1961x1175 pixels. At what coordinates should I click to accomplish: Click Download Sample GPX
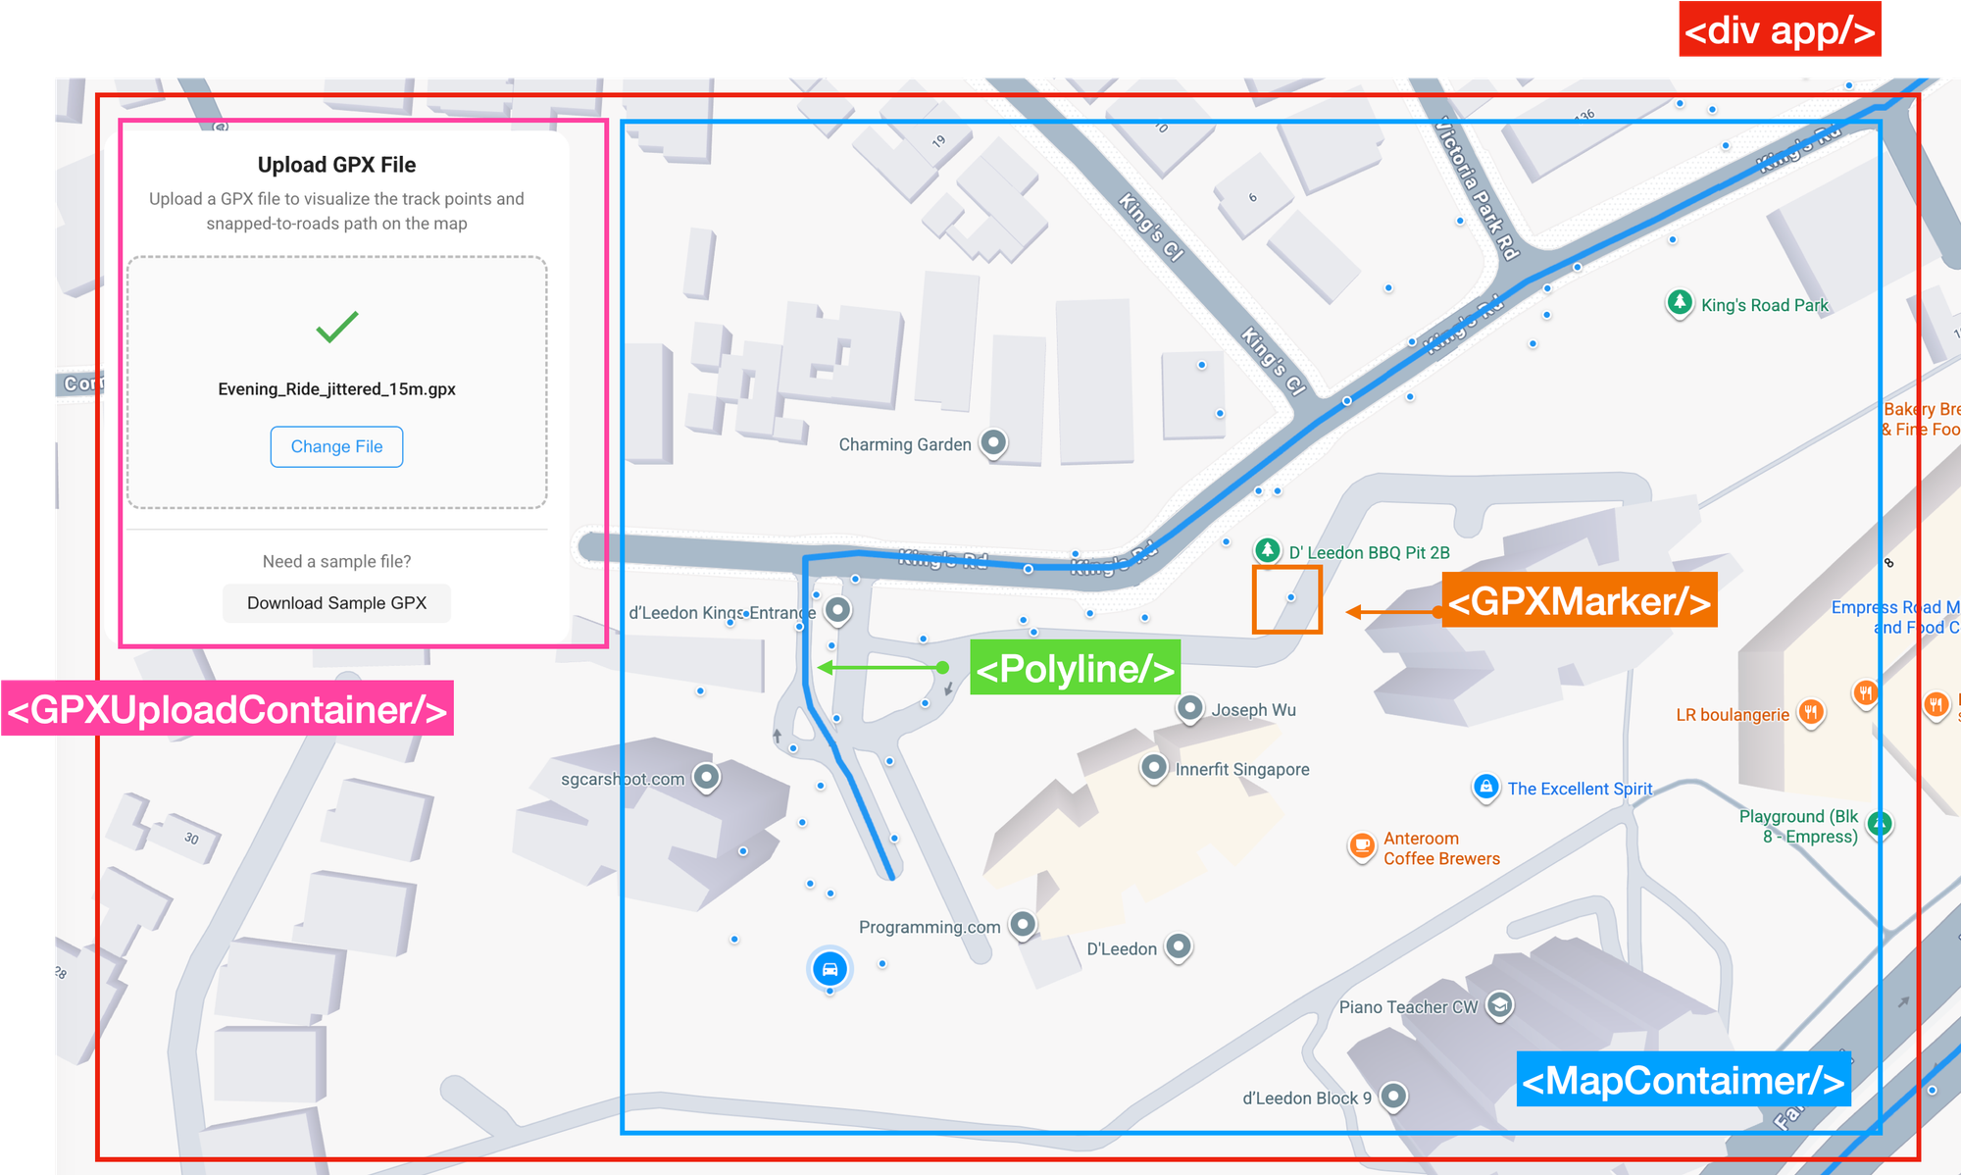pos(336,602)
